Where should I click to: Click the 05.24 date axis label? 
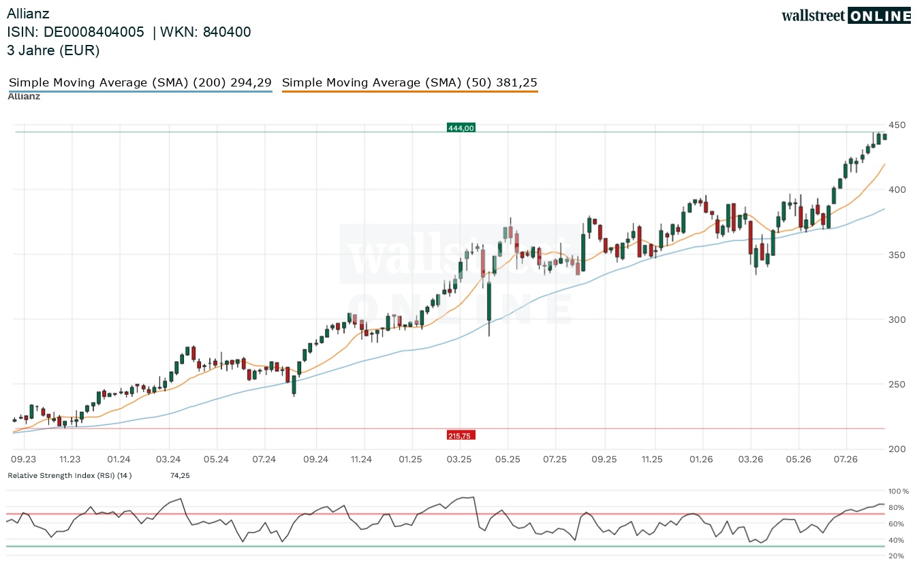(x=217, y=460)
